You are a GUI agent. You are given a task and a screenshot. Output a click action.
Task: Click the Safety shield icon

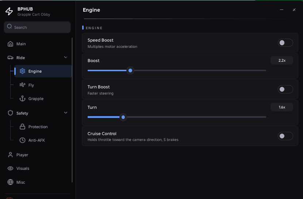(x=10, y=113)
